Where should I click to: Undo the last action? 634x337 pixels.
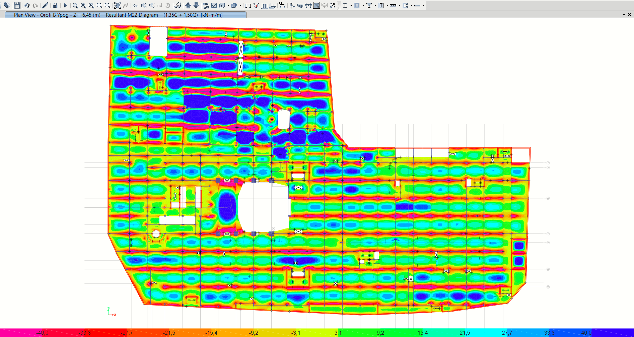point(27,5)
